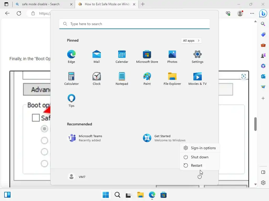
Task: Open a new browser tab
Action: (143, 4)
